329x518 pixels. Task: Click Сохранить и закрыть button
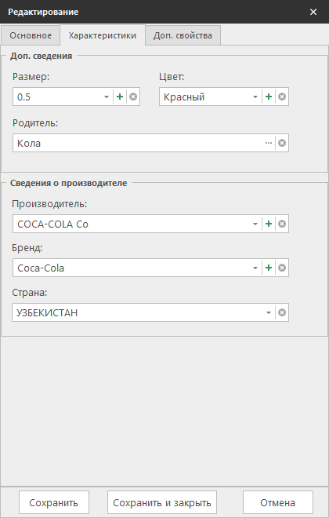[x=162, y=502]
